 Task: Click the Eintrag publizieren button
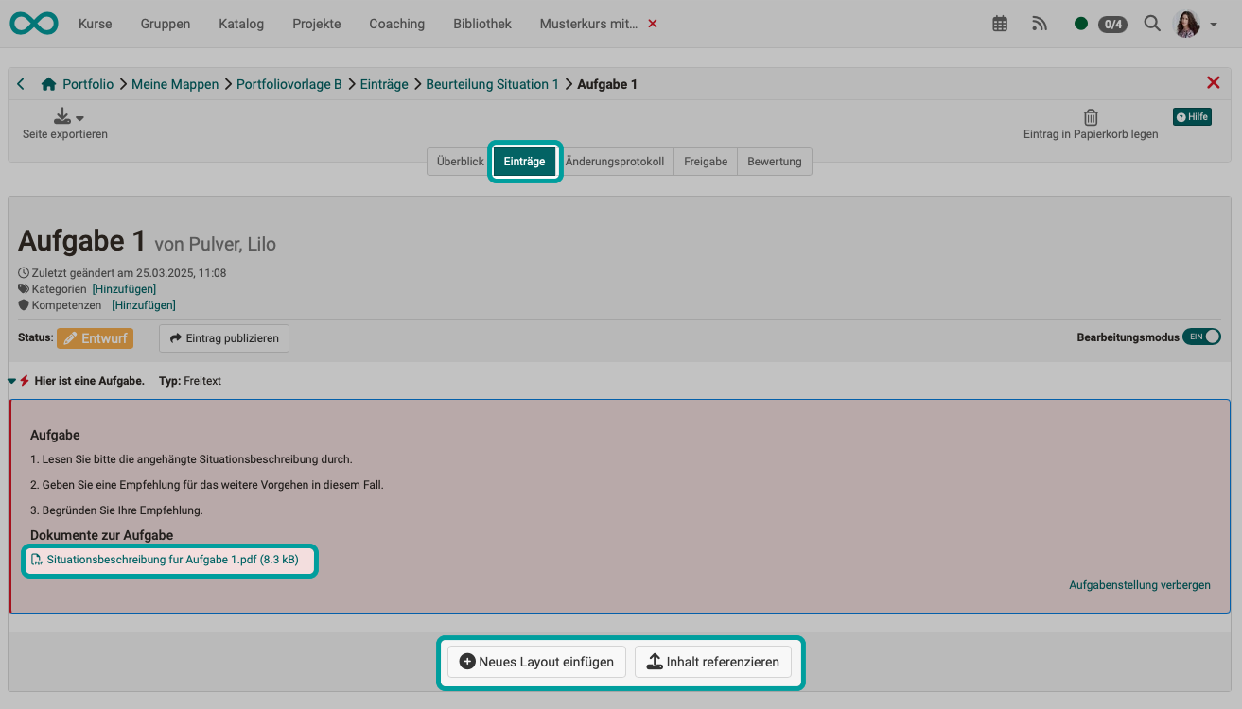pos(223,337)
